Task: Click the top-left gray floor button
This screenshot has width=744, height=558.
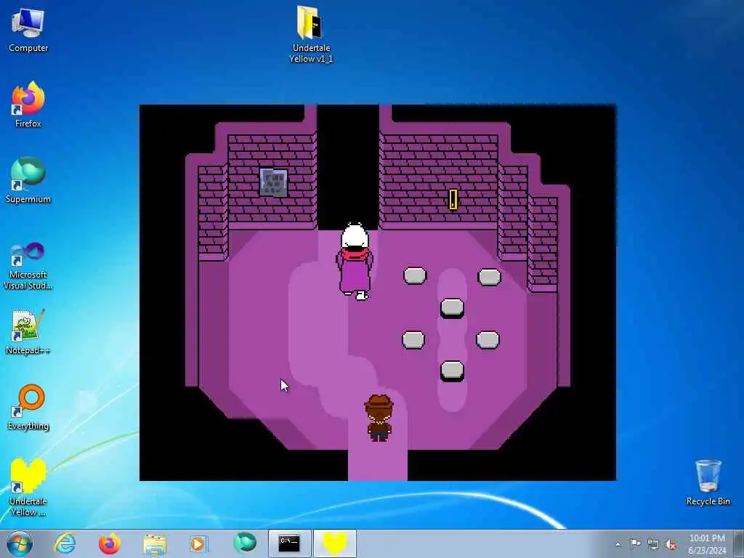Action: (x=415, y=275)
